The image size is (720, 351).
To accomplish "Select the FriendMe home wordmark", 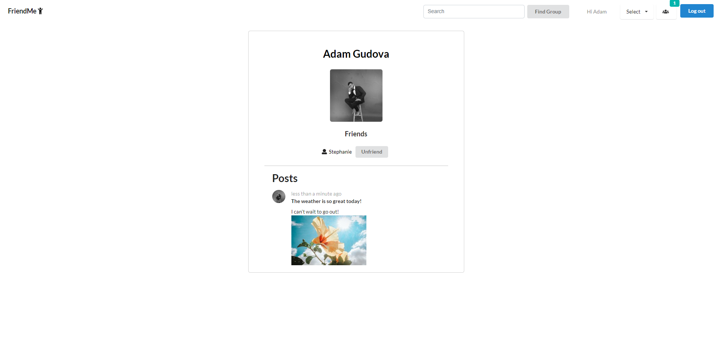I will pyautogui.click(x=22, y=11).
